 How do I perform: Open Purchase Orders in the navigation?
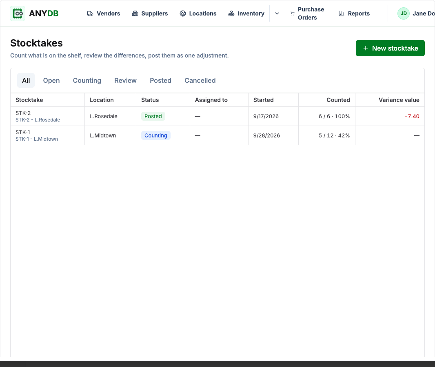click(307, 13)
